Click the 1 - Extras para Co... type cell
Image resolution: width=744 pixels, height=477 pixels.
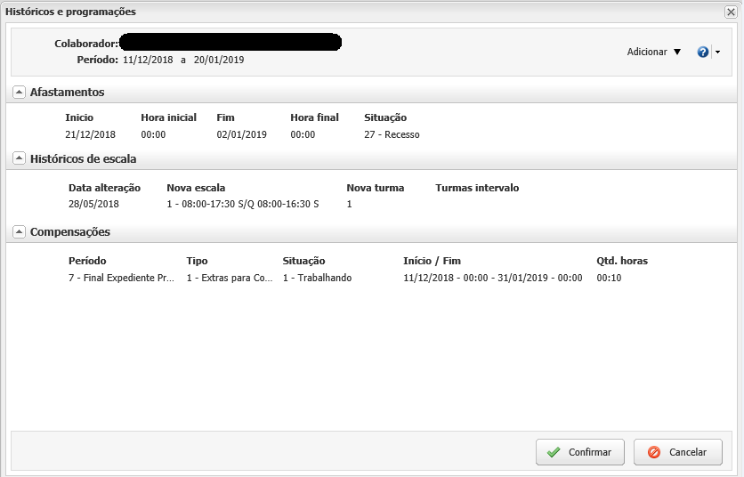(230, 279)
